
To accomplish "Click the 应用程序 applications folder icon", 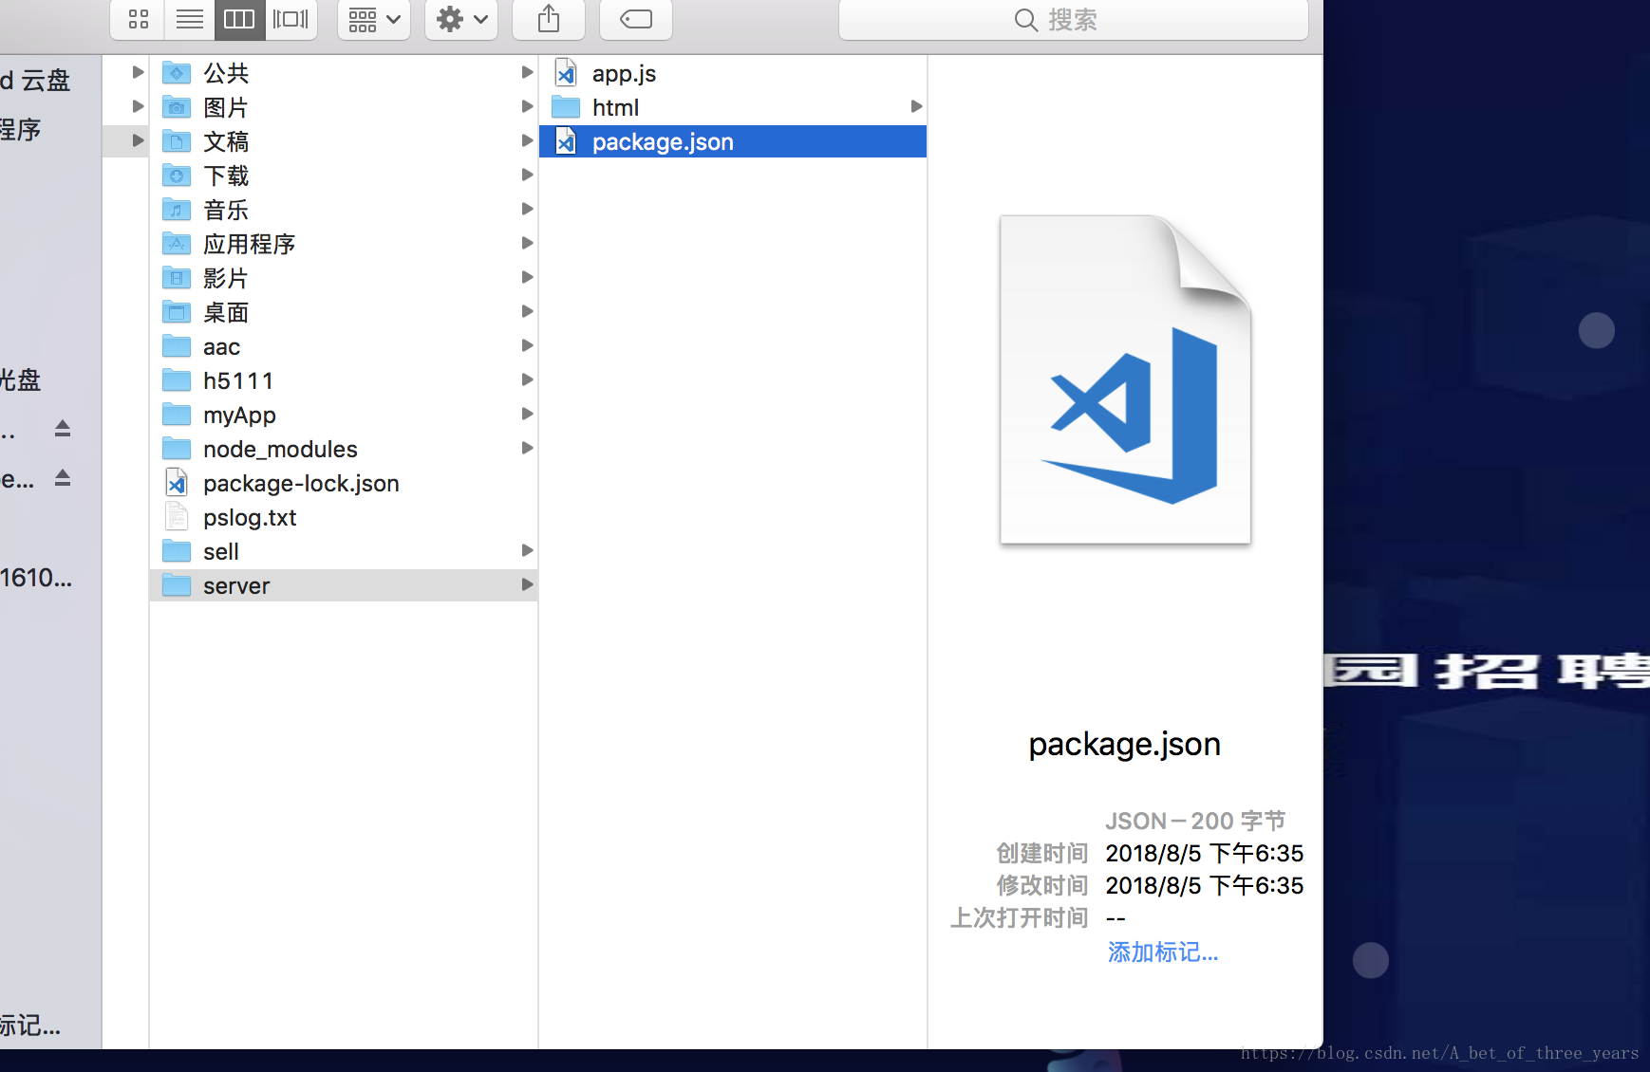I will [177, 243].
